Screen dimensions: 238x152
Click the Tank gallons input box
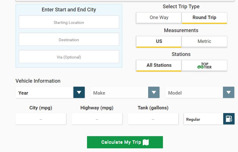point(153,119)
